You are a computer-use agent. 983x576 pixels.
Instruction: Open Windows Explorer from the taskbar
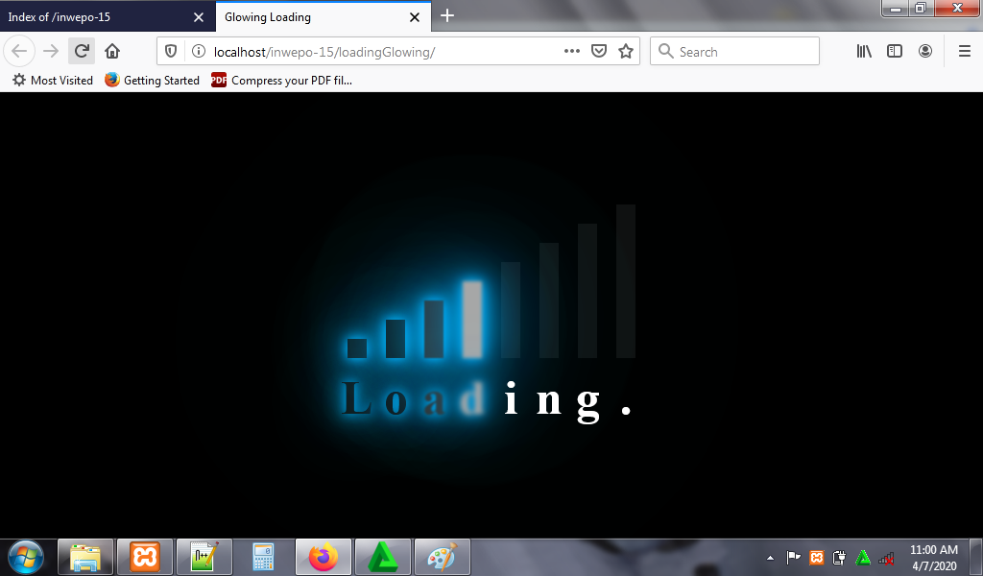point(85,557)
